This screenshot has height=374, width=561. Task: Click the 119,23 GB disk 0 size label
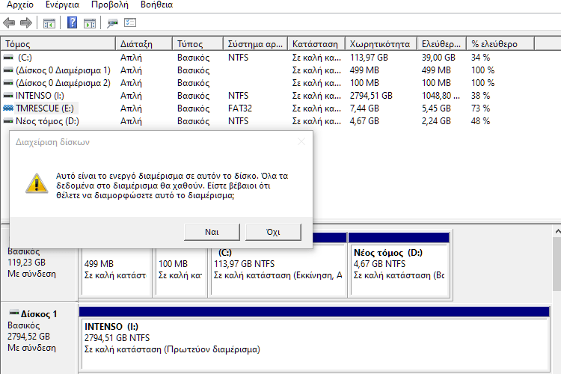[x=26, y=263]
